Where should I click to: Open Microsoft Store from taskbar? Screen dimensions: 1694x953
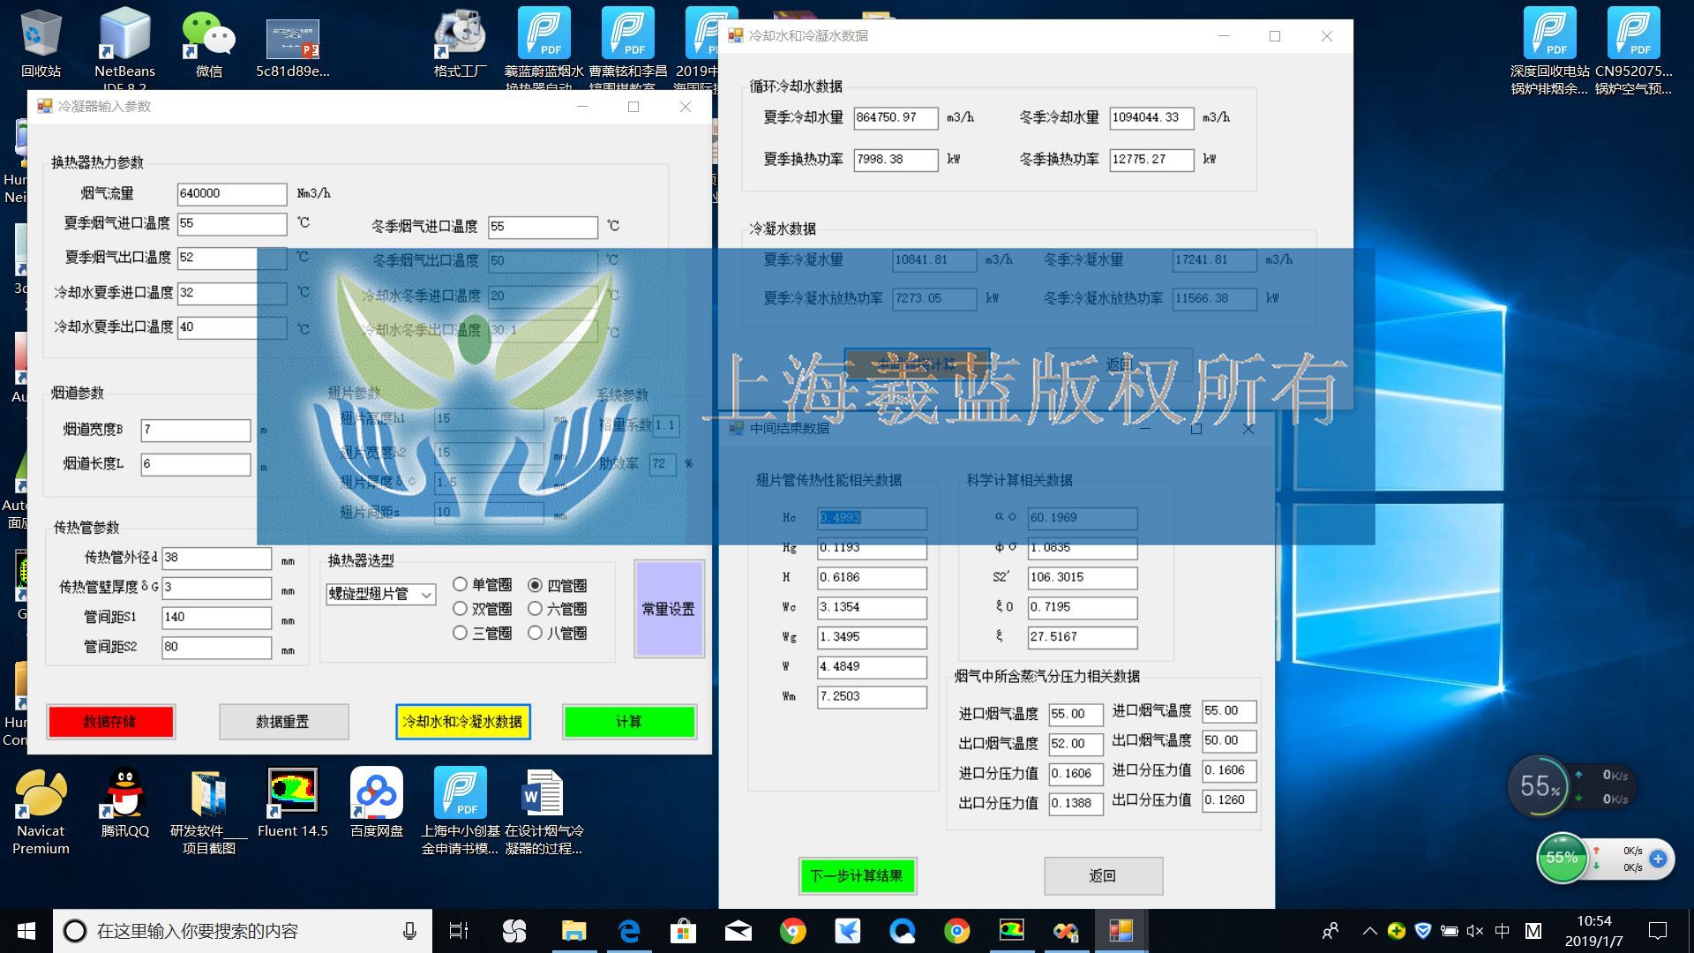point(684,931)
